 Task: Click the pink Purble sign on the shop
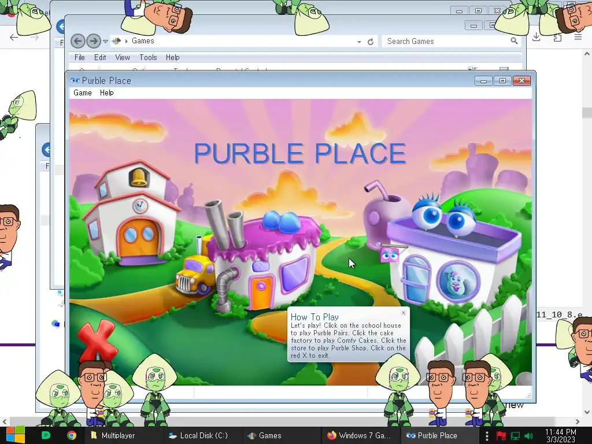coord(389,255)
